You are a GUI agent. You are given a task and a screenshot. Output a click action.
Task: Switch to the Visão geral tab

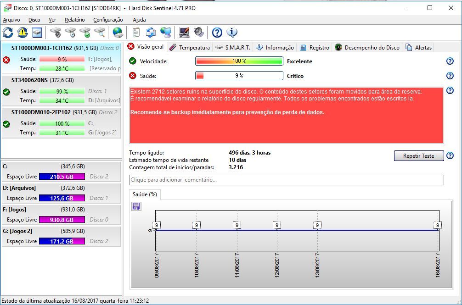146,47
